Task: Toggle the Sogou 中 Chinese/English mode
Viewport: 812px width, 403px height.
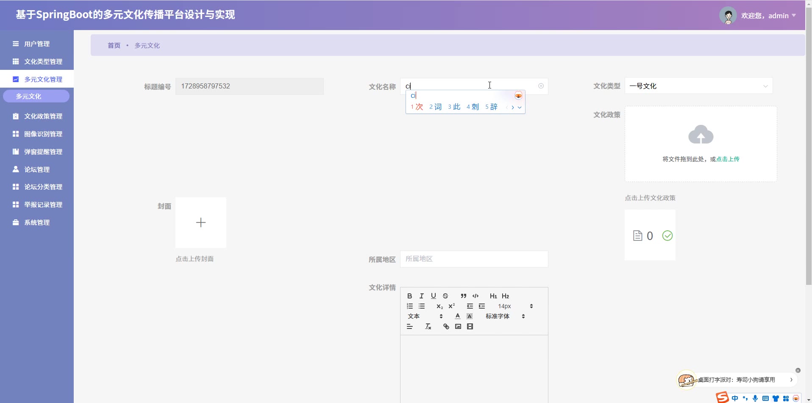Action: click(735, 398)
